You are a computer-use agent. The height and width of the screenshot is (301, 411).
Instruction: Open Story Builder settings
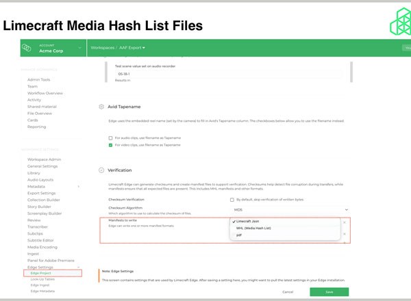pos(39,207)
